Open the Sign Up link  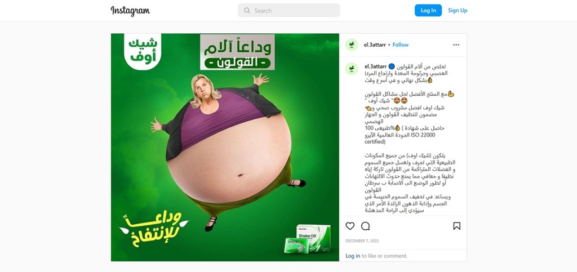pyautogui.click(x=458, y=10)
